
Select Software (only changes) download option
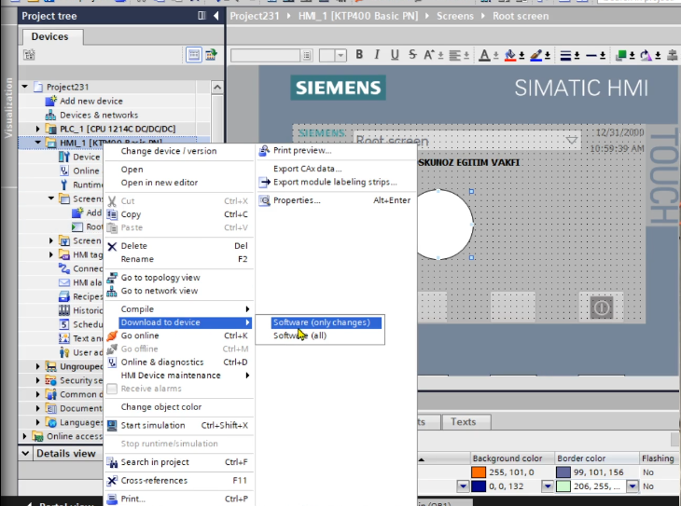(327, 322)
